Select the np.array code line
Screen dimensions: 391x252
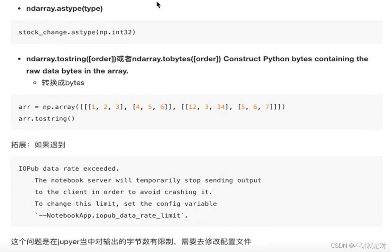[x=151, y=107]
